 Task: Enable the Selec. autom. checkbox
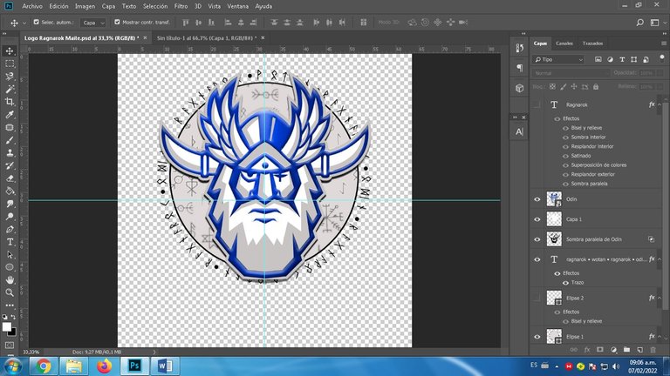click(34, 22)
